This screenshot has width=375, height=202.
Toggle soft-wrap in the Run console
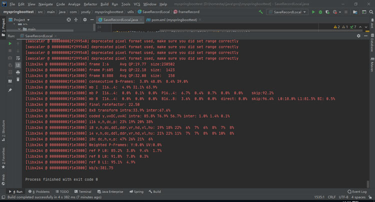pos(18,58)
